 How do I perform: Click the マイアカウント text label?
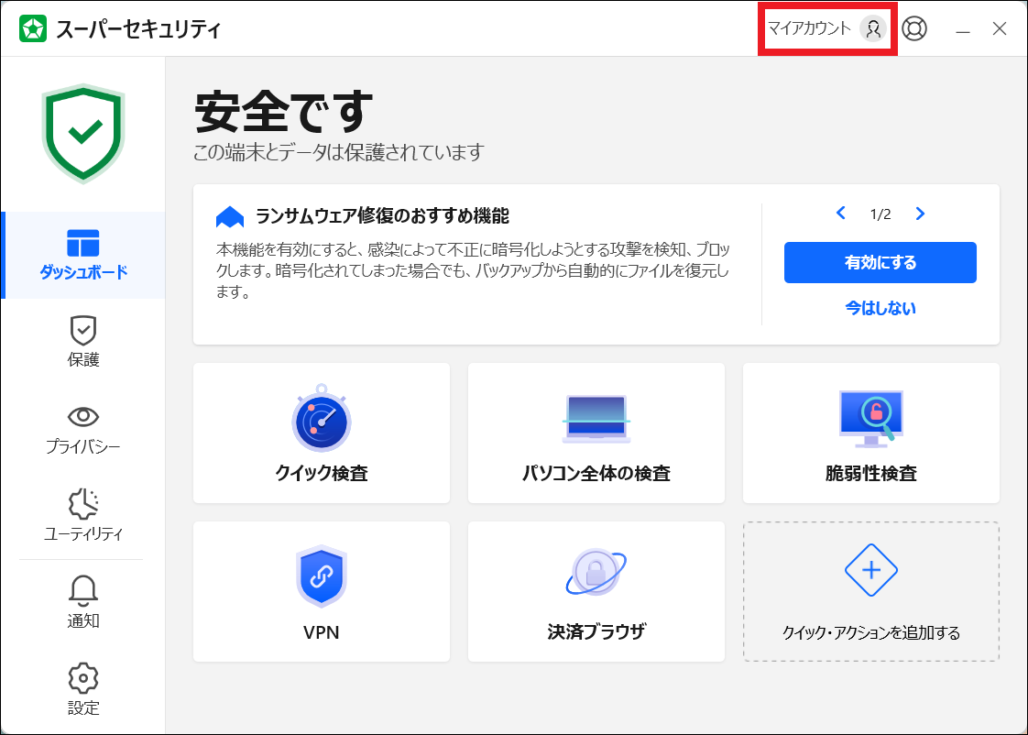point(809,28)
